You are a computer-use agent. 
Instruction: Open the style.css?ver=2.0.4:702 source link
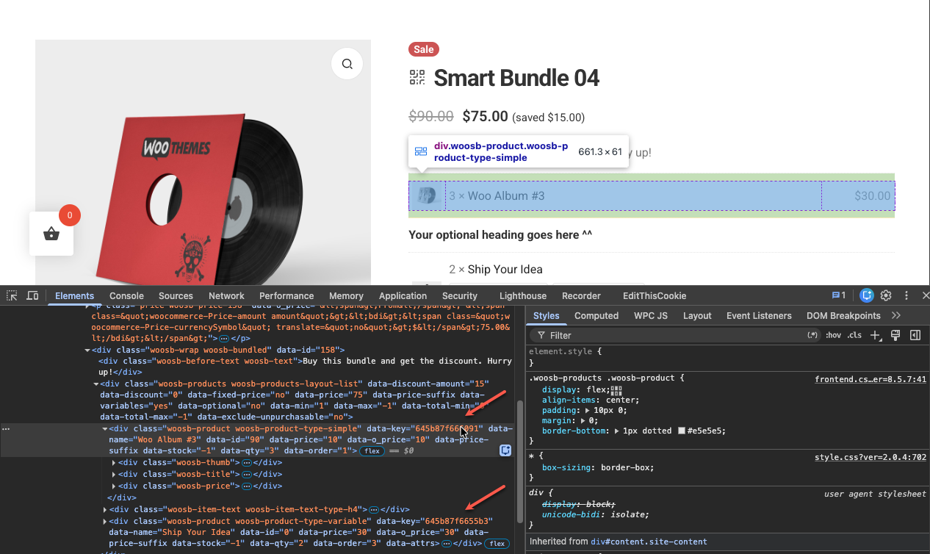[870, 457]
